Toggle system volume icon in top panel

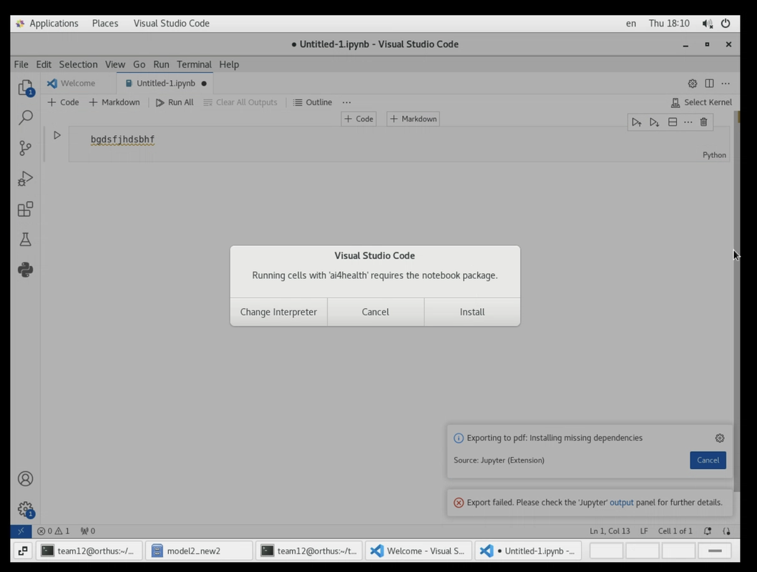pyautogui.click(x=708, y=23)
